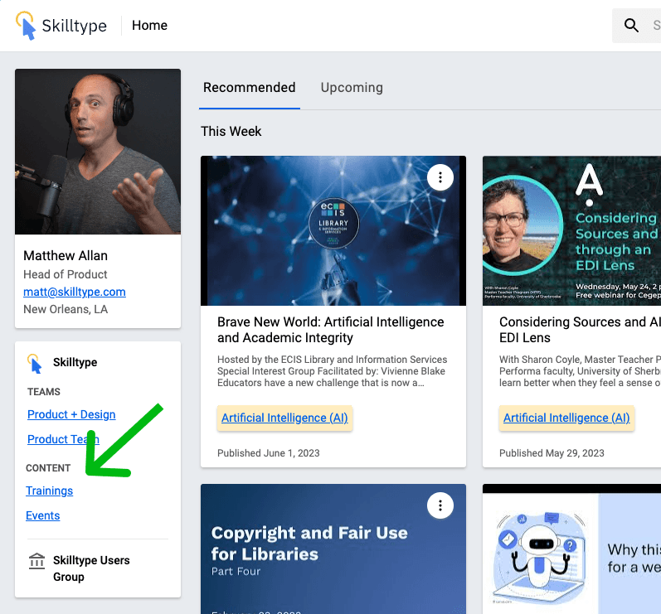661x614 pixels.
Task: Switch to the Recommended tab
Action: click(x=249, y=88)
